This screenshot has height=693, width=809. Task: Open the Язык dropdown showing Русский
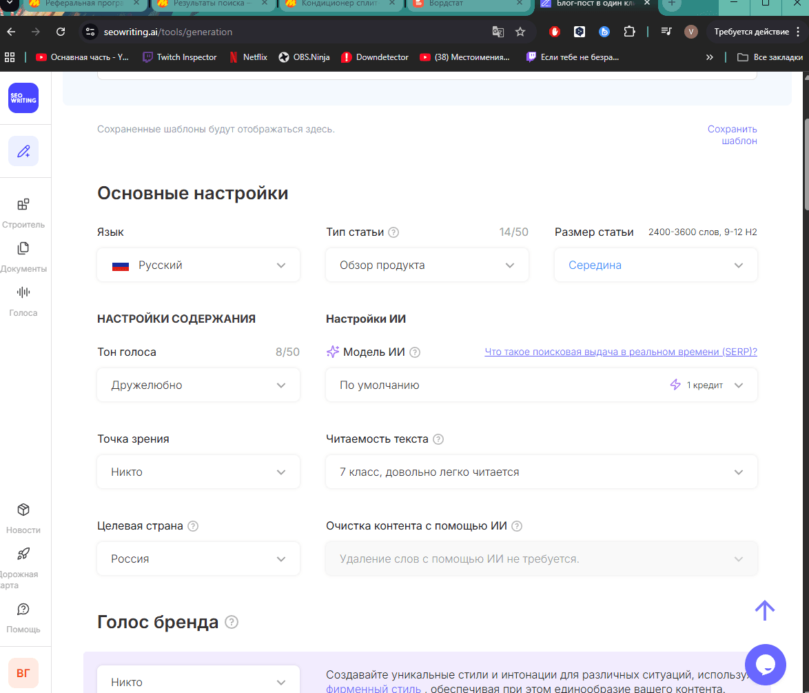click(198, 265)
